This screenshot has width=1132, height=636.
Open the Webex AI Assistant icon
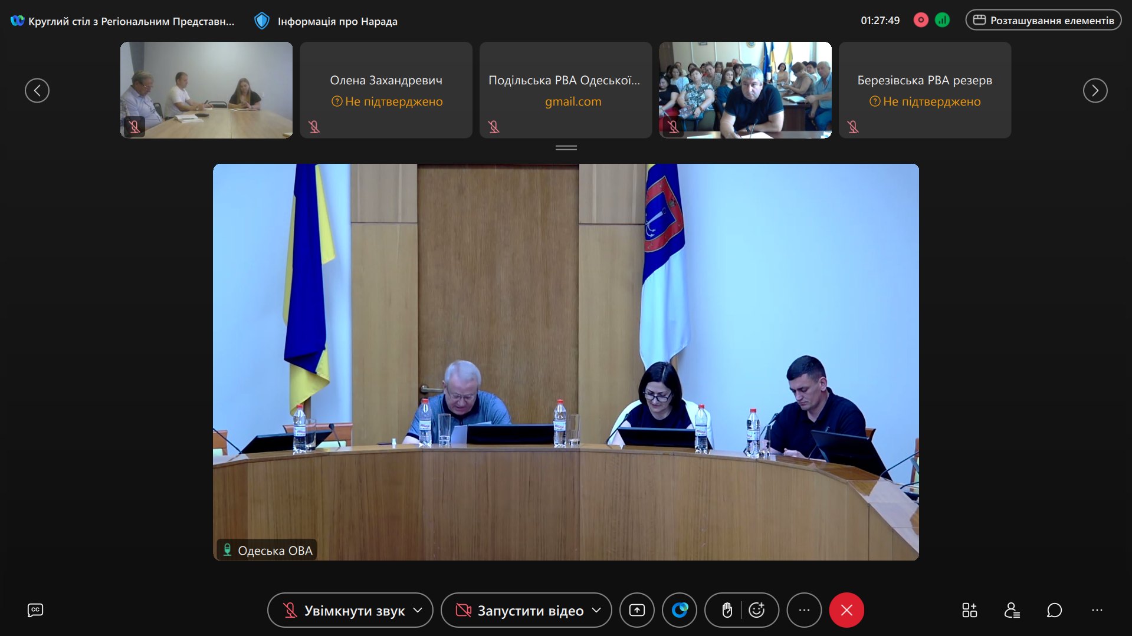pos(680,610)
